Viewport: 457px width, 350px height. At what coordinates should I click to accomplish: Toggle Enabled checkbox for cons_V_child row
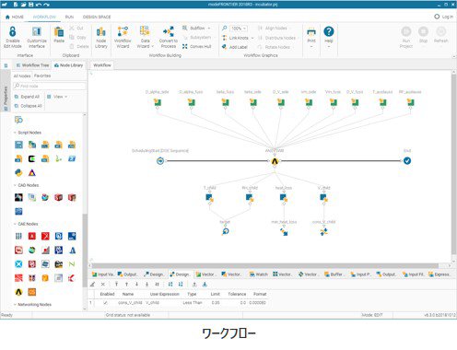coord(105,303)
